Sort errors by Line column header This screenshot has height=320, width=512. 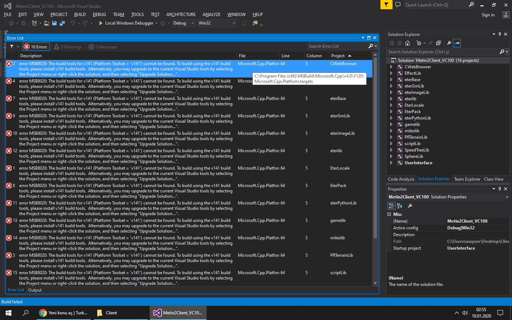pyautogui.click(x=292, y=56)
